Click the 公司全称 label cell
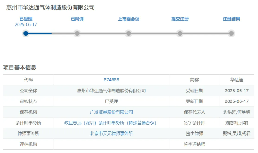 pos(28,91)
